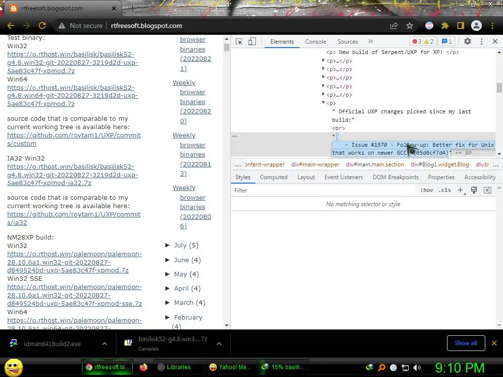Screen dimensions: 503x377
Task: Switch to the Console tab
Action: point(316,42)
